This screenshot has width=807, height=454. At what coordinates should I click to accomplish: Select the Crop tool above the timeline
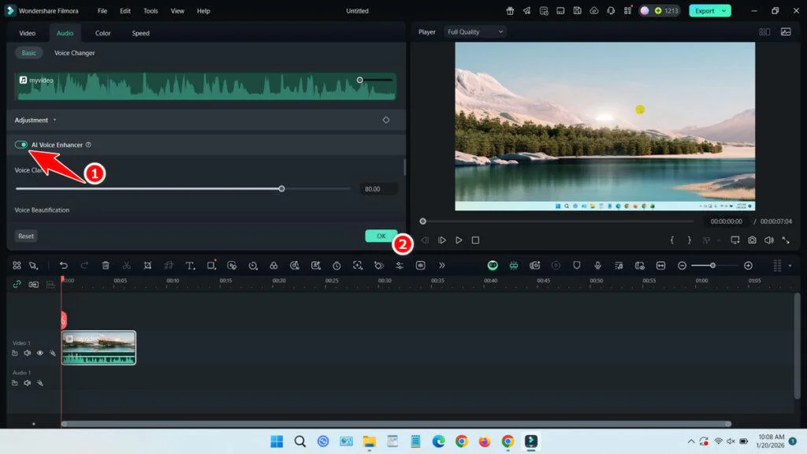click(148, 266)
